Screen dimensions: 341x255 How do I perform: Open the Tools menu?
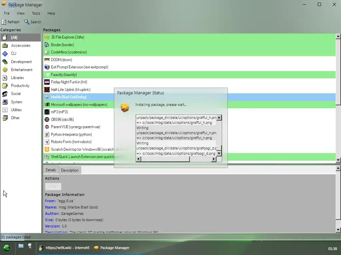(36, 13)
